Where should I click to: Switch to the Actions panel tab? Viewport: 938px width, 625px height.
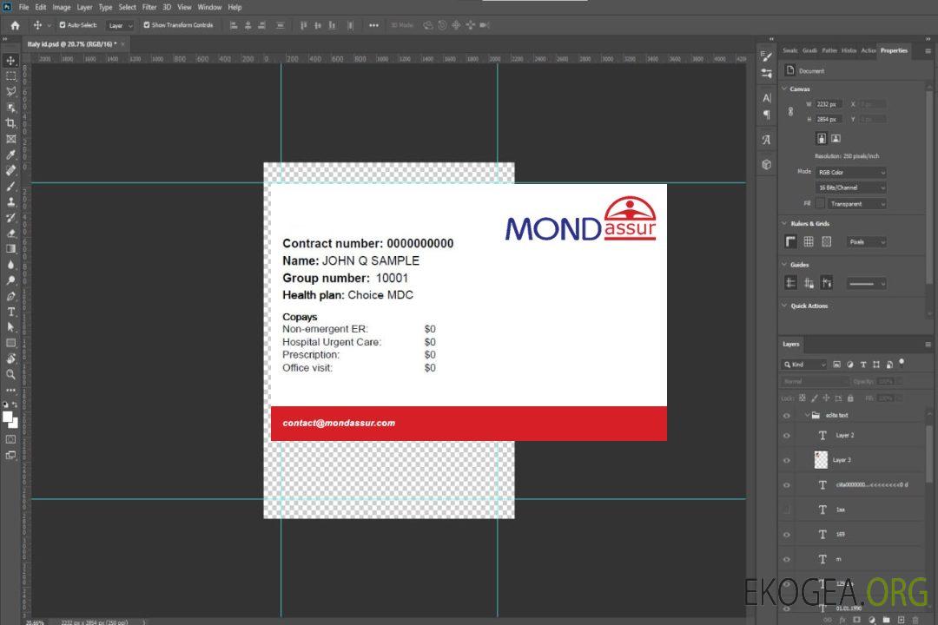pyautogui.click(x=869, y=50)
